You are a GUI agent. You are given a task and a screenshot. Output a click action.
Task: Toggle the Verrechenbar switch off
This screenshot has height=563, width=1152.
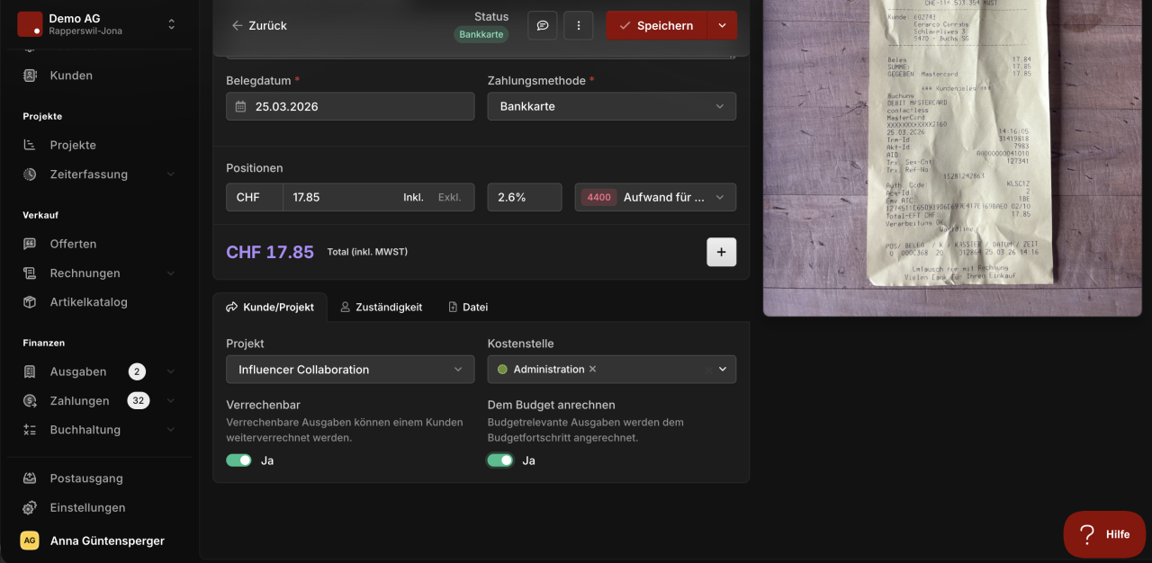(x=238, y=460)
